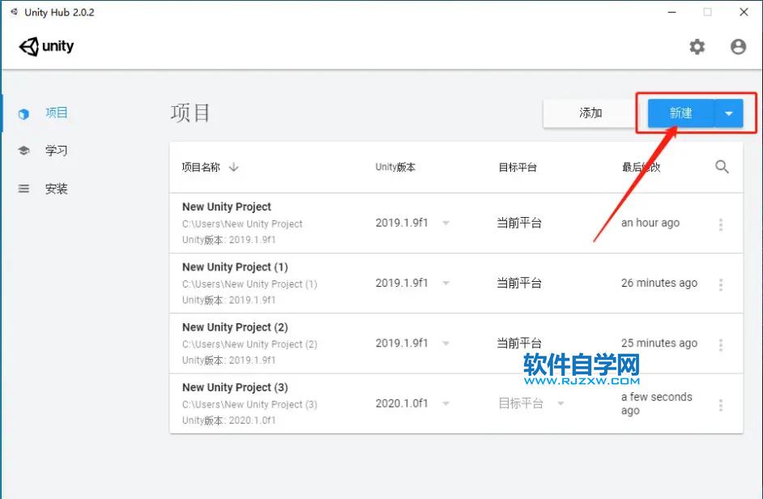Open more options for New Unity Project (3)

pos(720,404)
